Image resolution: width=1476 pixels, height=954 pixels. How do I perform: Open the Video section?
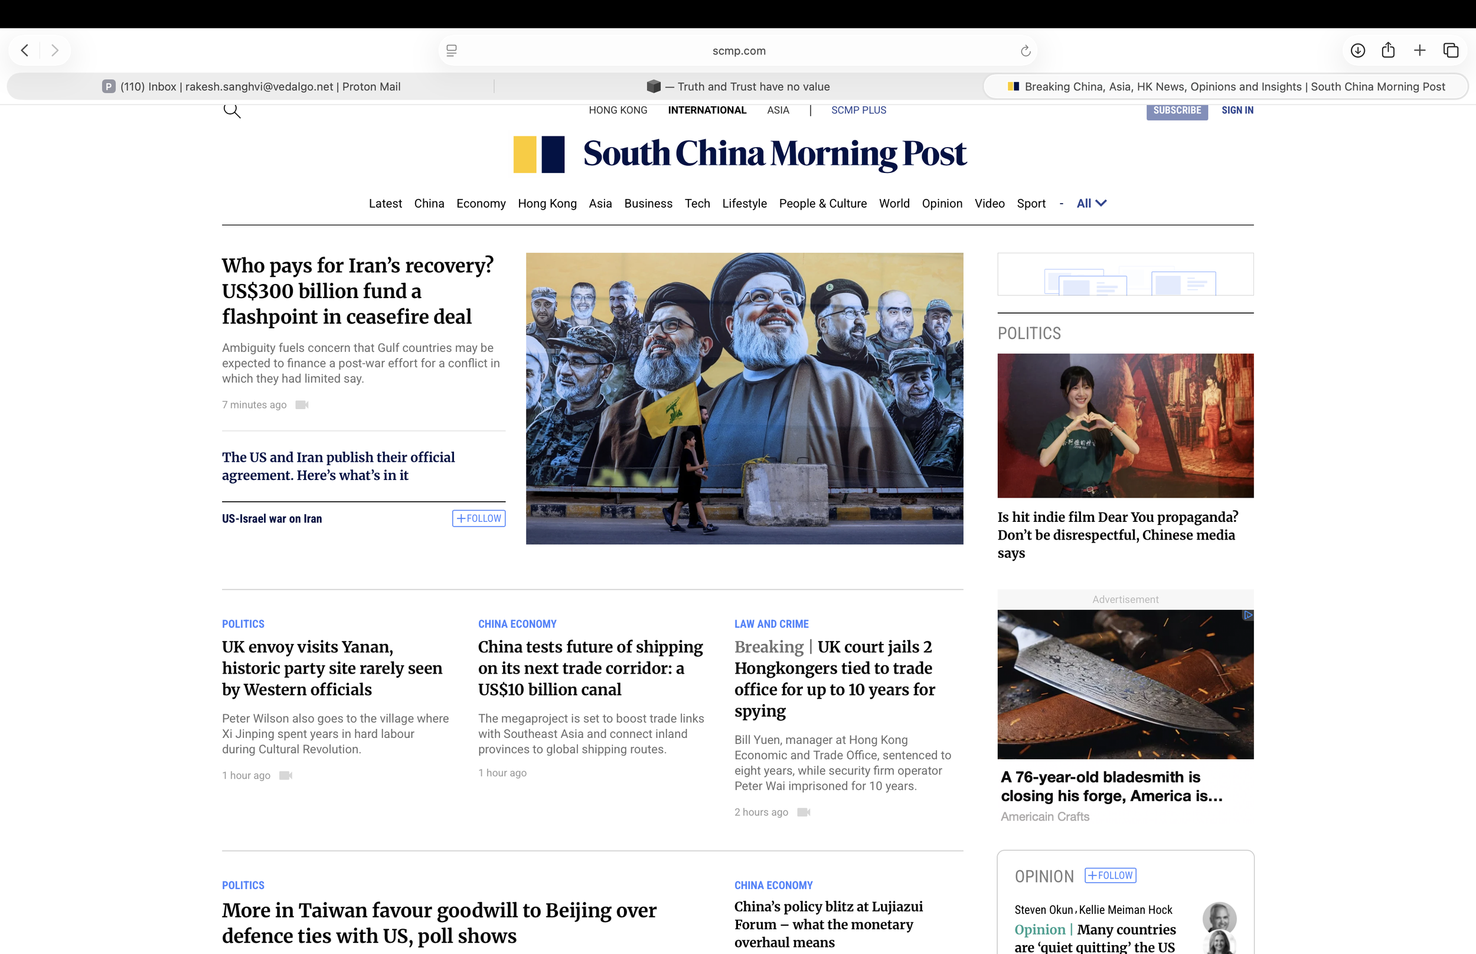coord(990,204)
